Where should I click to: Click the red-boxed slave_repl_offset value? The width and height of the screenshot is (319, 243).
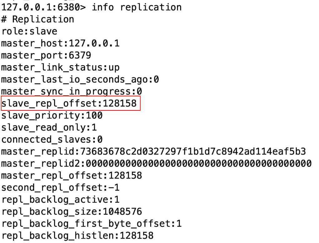point(120,104)
